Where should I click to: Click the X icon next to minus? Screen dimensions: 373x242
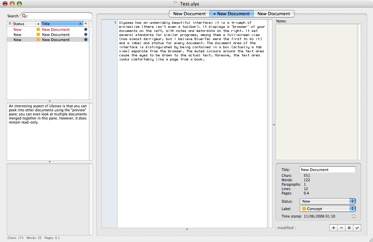click(x=349, y=228)
